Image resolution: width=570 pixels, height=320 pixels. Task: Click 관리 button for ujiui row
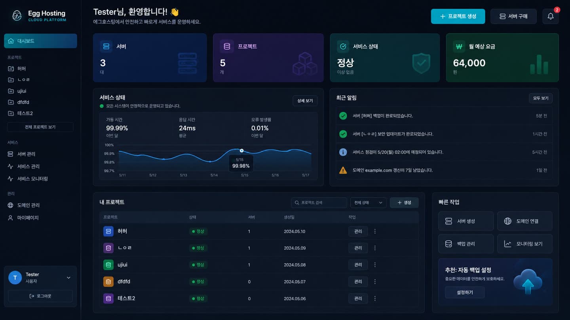click(358, 265)
